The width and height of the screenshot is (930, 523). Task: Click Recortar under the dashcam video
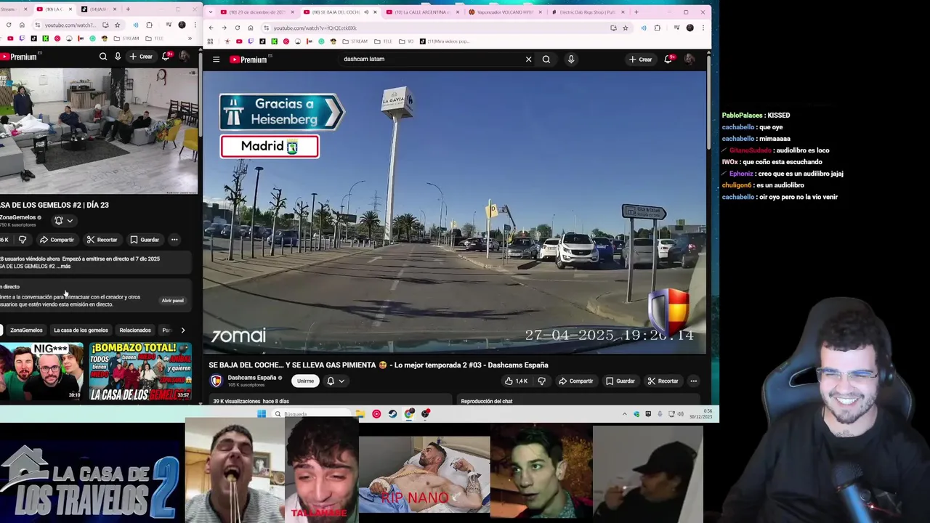click(663, 381)
